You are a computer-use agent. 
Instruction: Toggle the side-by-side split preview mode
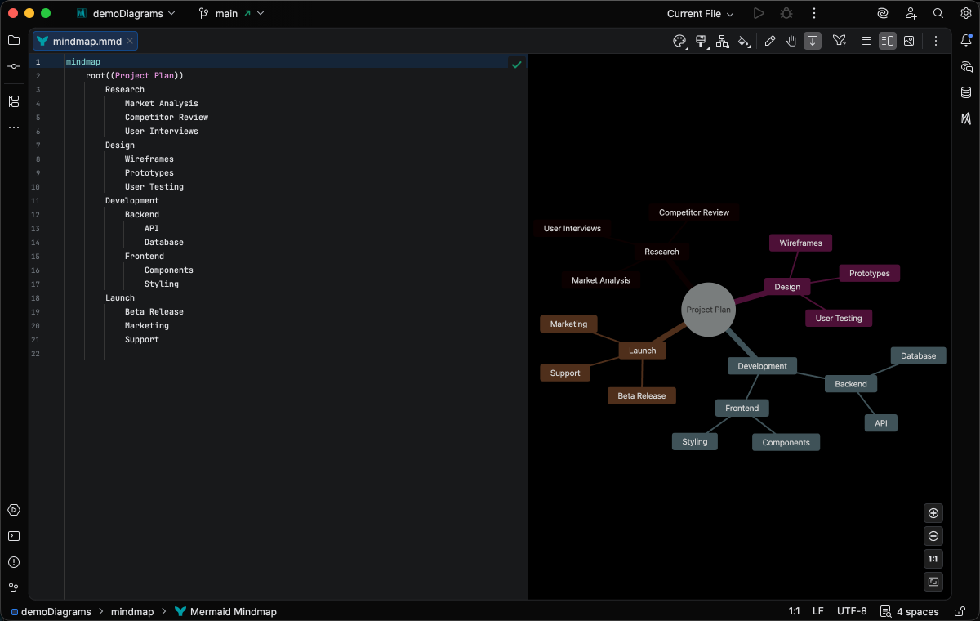pos(887,40)
